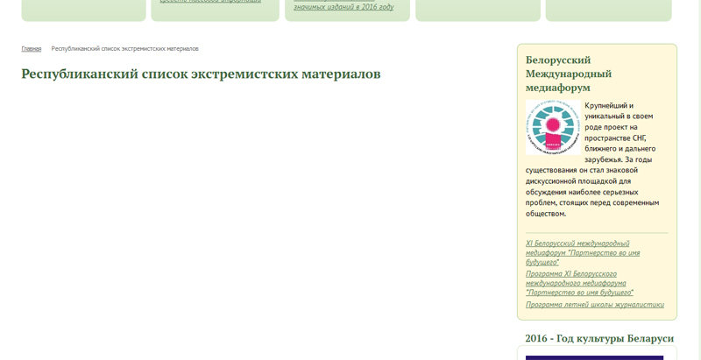Click the rightmost green box at the top

607,9
